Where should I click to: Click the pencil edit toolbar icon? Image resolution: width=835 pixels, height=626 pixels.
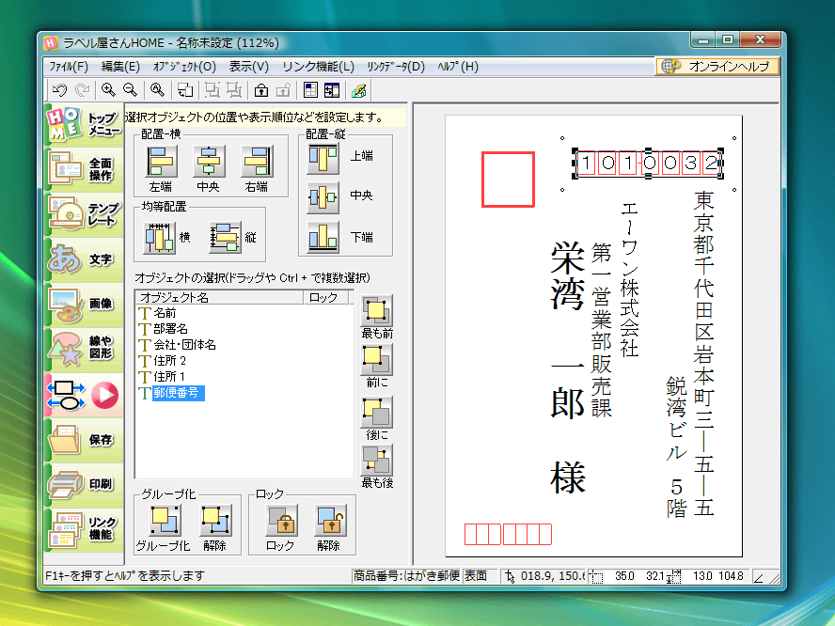pyautogui.click(x=359, y=90)
